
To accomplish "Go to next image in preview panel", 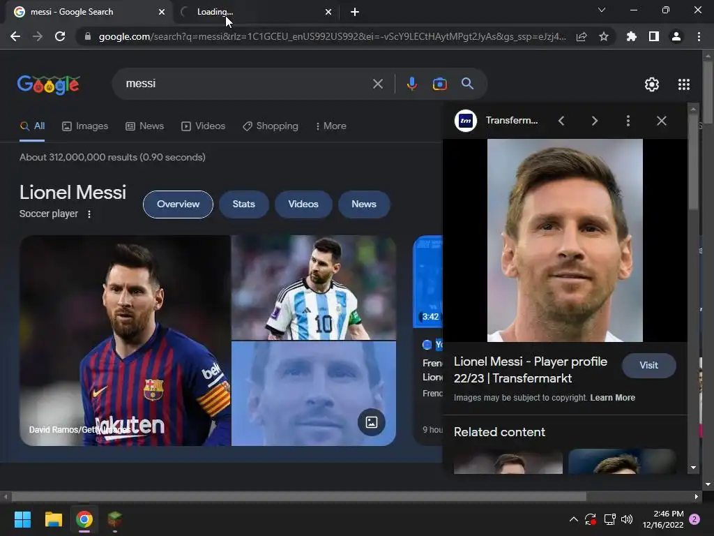I will (595, 121).
